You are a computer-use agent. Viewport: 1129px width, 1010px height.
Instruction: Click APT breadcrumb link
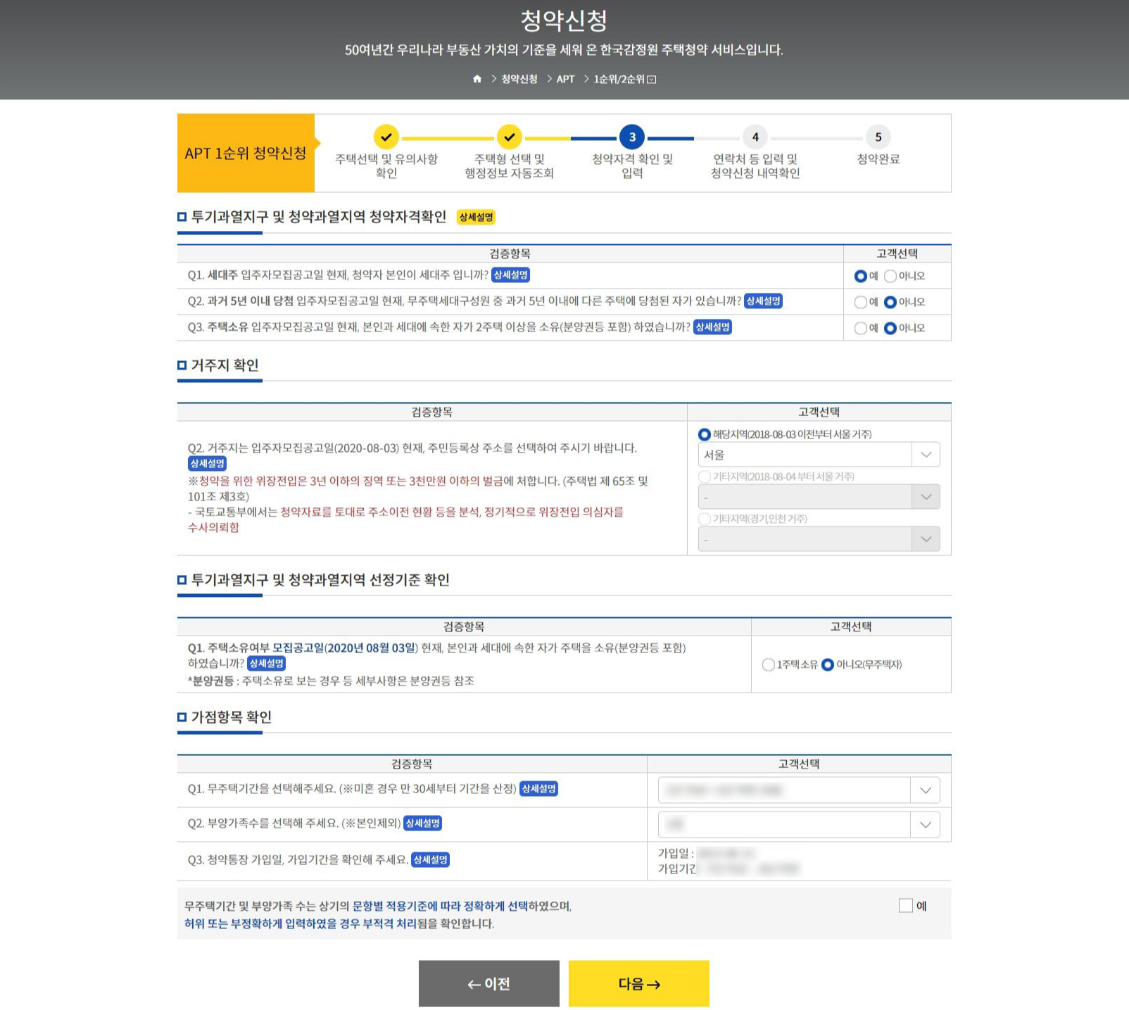click(x=565, y=79)
